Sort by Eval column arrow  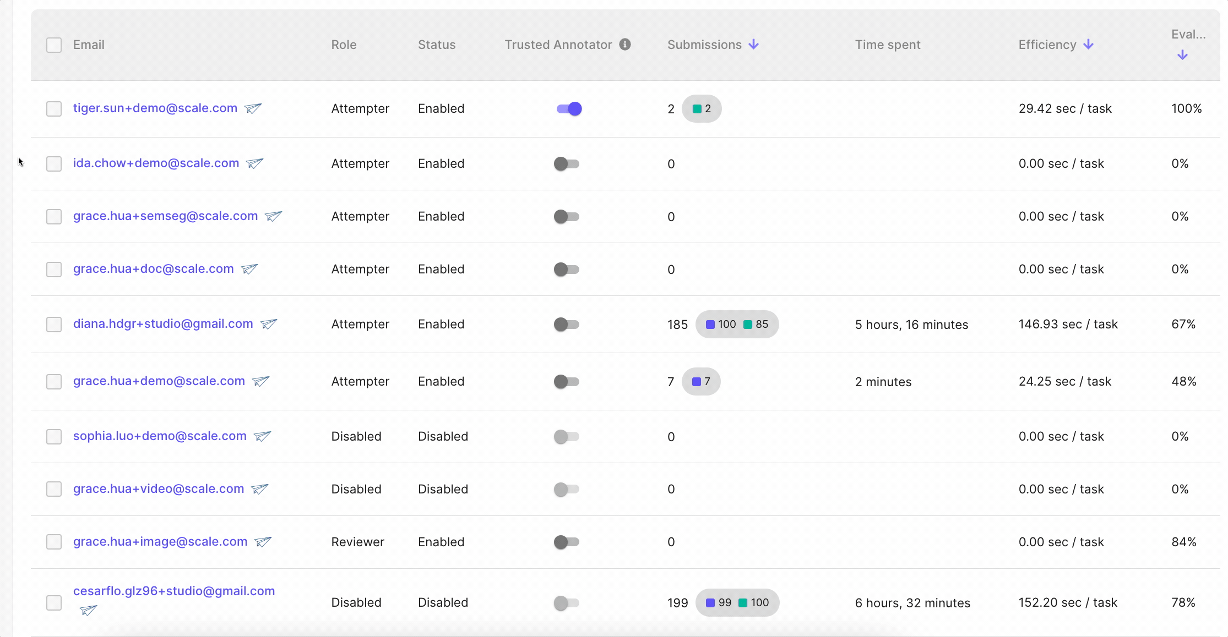coord(1182,55)
